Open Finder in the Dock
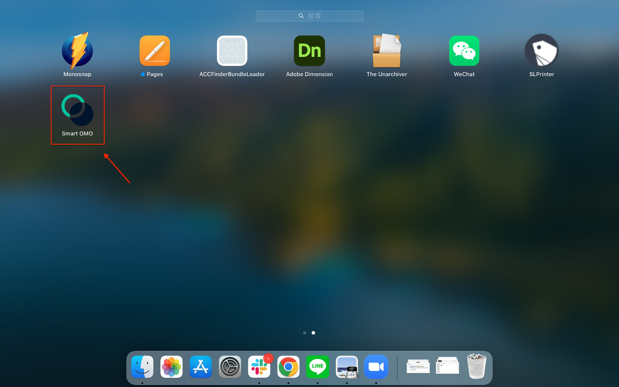The height and width of the screenshot is (387, 619). tap(142, 367)
